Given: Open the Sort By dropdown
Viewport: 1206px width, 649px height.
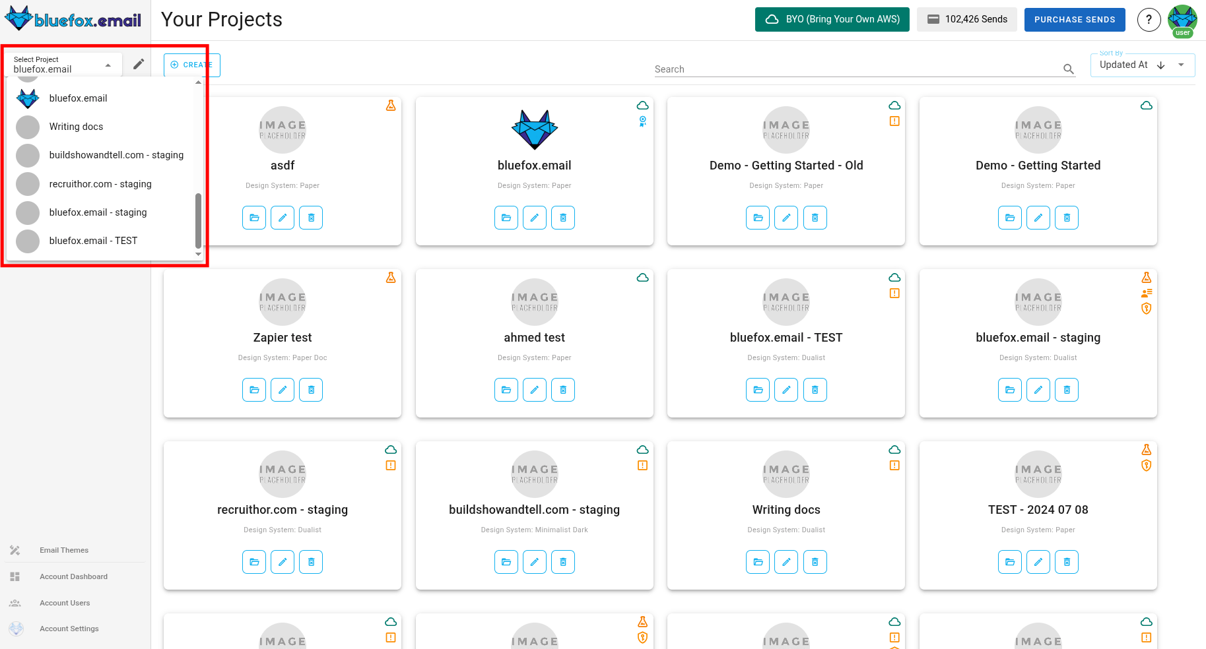Looking at the screenshot, I should click(1181, 65).
